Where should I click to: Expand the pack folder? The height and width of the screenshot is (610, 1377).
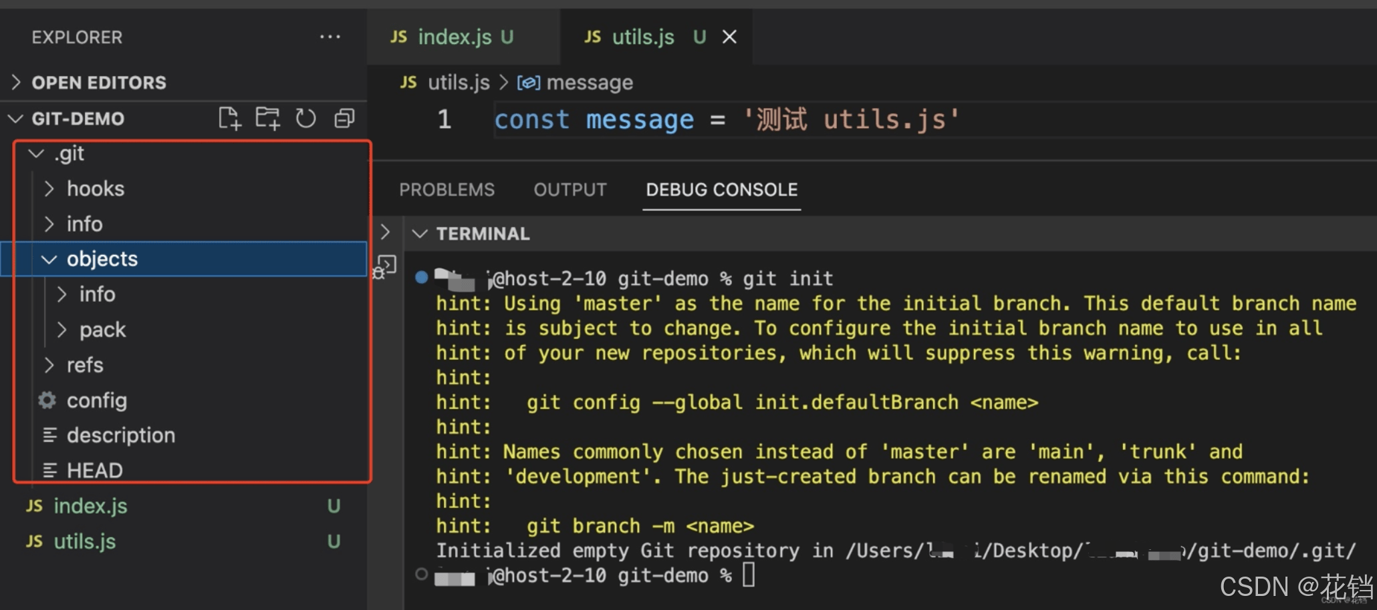(61, 330)
